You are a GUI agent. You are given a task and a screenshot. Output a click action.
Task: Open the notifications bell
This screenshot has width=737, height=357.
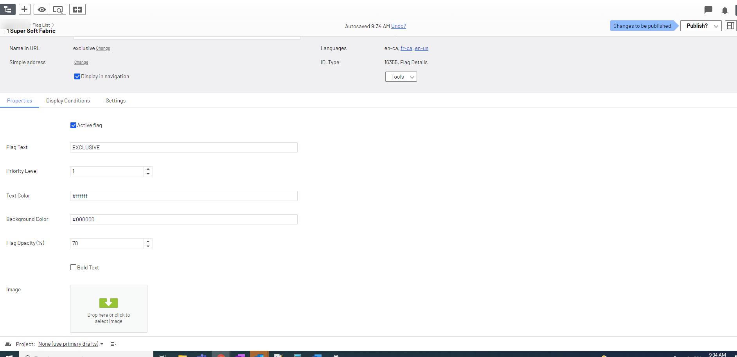pos(724,10)
